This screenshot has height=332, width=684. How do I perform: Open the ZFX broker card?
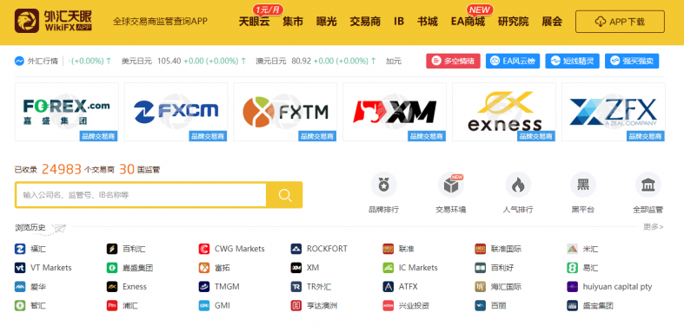[614, 112]
